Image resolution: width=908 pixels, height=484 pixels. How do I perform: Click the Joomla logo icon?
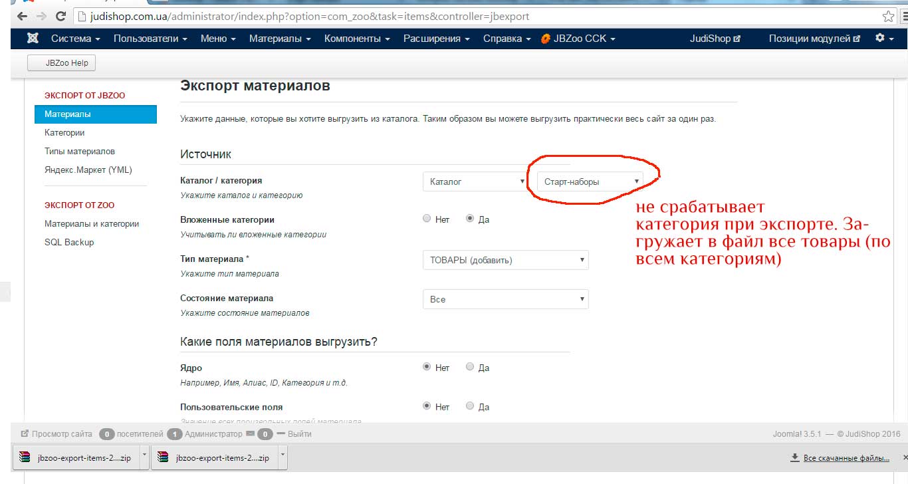(x=33, y=39)
